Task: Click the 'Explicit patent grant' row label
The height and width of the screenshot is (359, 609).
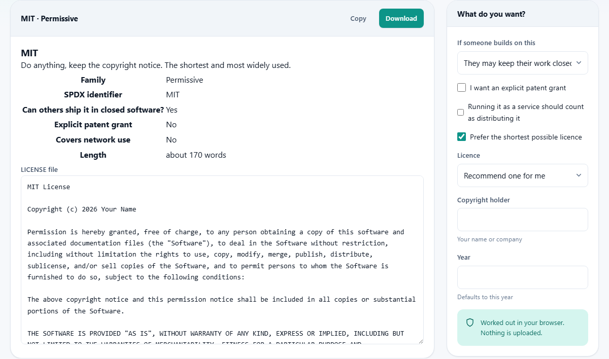Action: pyautogui.click(x=93, y=125)
